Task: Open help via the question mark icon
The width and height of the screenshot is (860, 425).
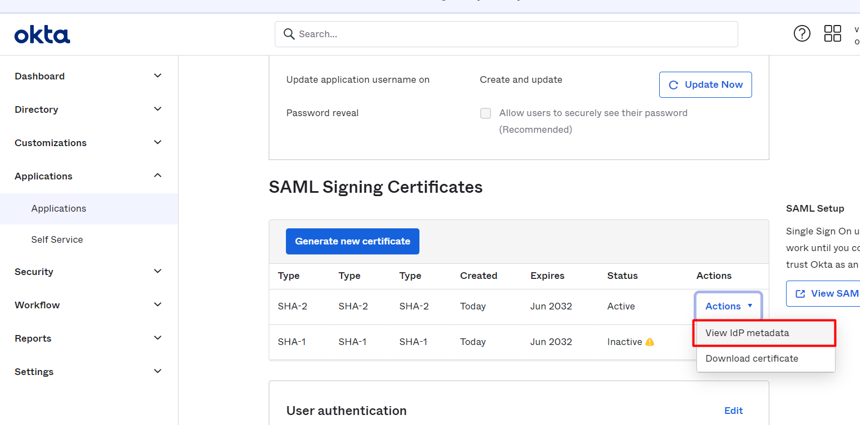Action: (802, 33)
